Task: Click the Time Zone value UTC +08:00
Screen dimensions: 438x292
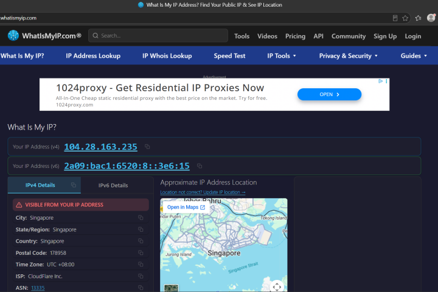Action: pyautogui.click(x=61, y=265)
